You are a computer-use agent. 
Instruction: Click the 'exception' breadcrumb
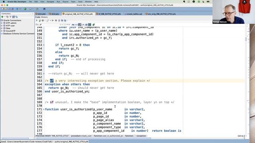pyautogui.click(x=141, y=136)
